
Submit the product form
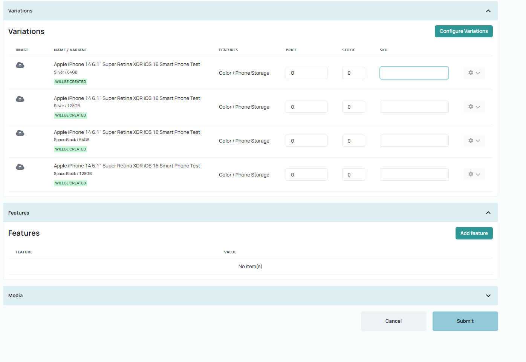[x=465, y=321]
